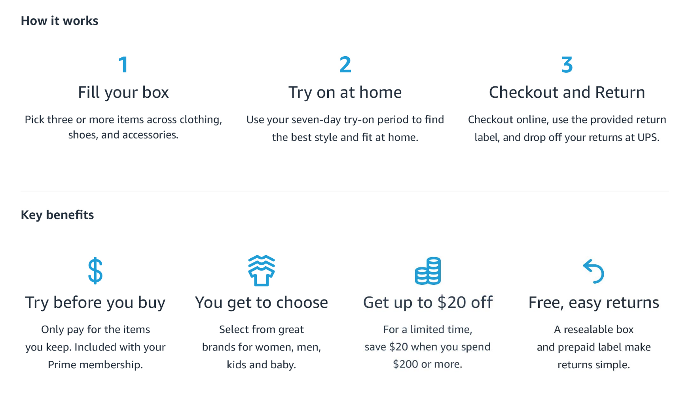Screen dimensions: 675x394
Task: Click the return arrow icon
Action: tap(593, 271)
